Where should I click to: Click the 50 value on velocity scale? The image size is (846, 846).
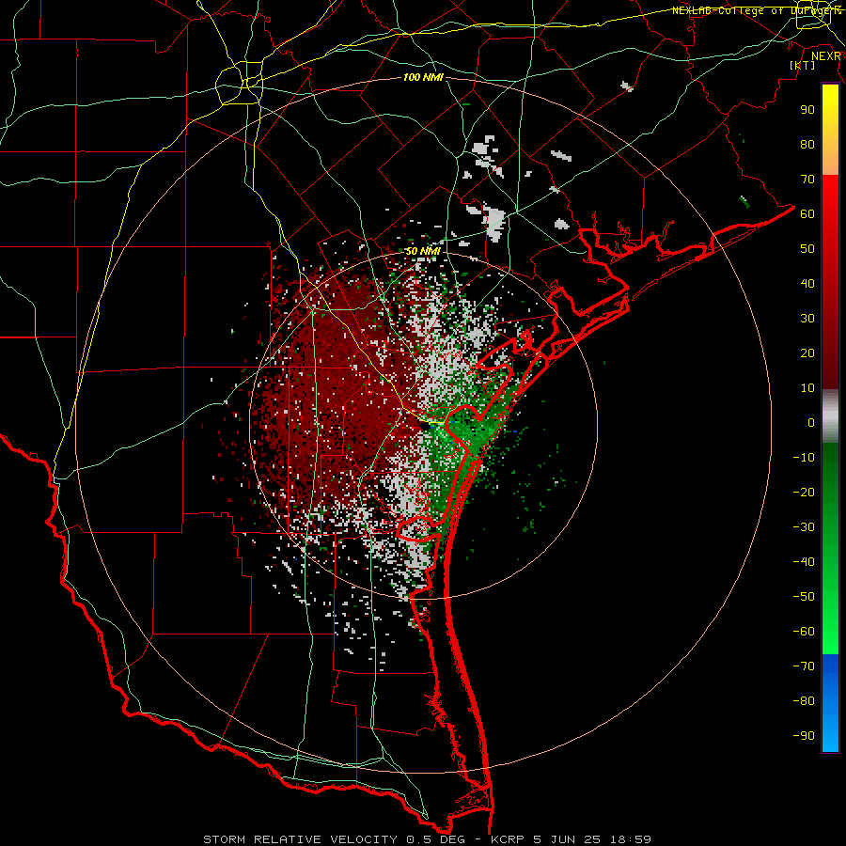807,249
